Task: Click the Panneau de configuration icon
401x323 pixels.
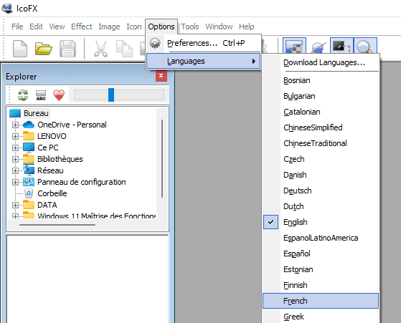Action: click(29, 182)
